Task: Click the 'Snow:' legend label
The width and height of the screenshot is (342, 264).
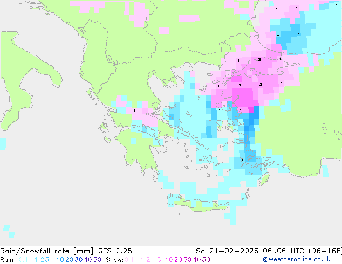Action: pos(115,260)
